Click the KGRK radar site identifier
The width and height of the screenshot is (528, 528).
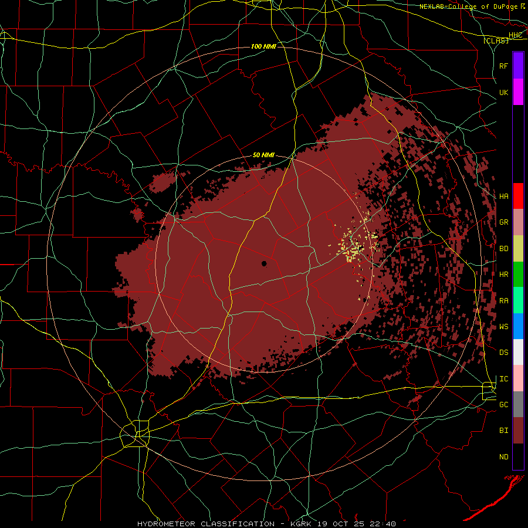coord(300,524)
